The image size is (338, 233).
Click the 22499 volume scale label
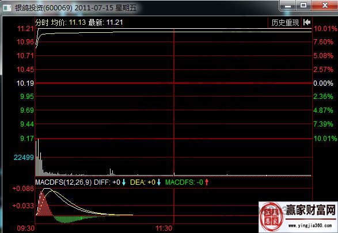[x=24, y=158]
